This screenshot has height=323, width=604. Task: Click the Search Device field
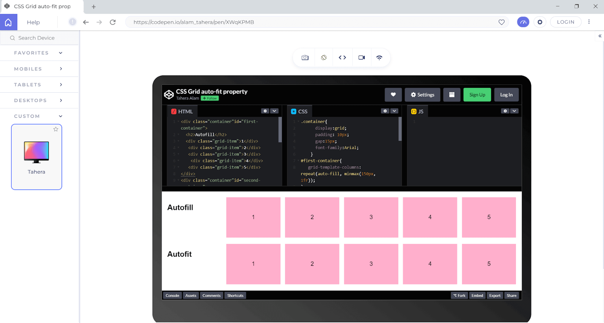click(x=39, y=38)
